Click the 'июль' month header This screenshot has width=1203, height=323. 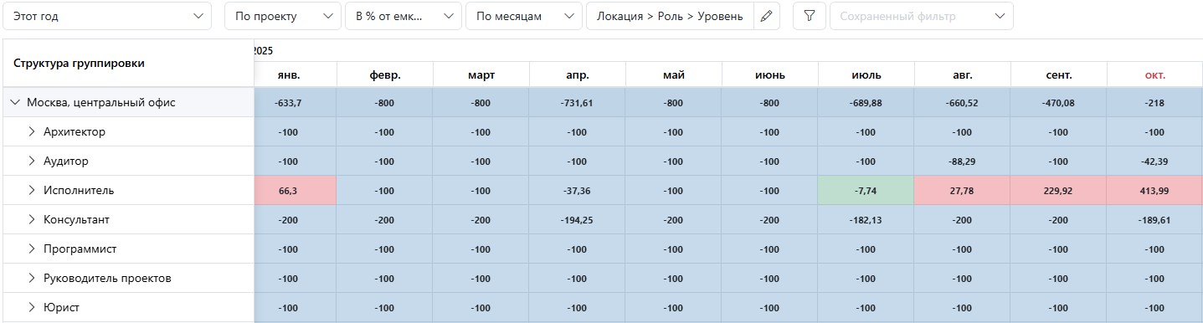pos(866,74)
